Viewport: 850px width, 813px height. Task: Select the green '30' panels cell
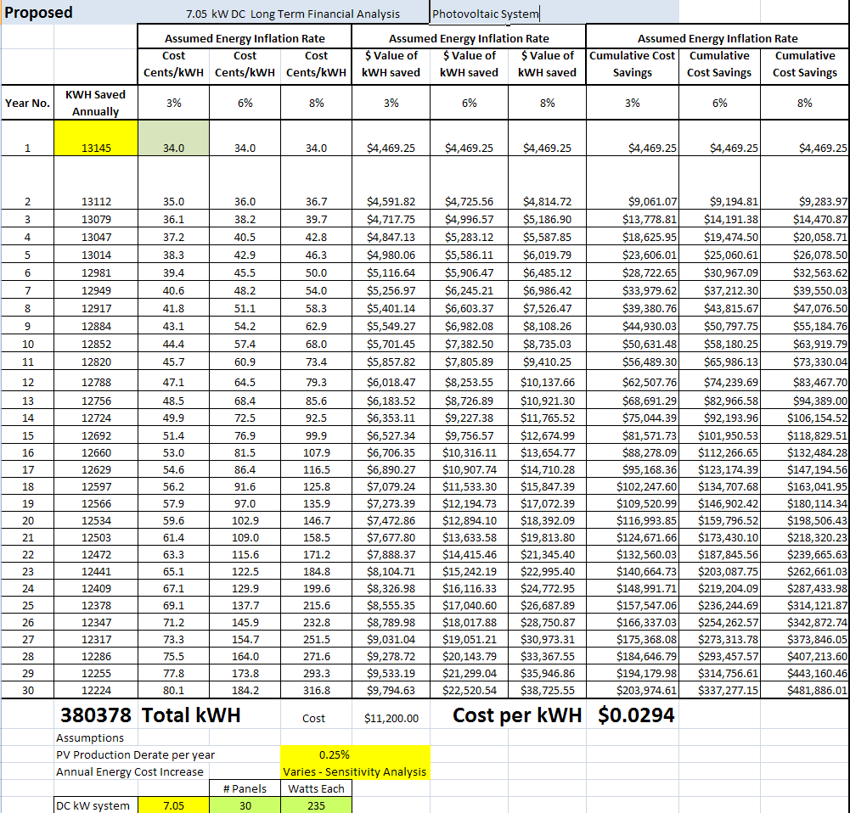pyautogui.click(x=245, y=805)
